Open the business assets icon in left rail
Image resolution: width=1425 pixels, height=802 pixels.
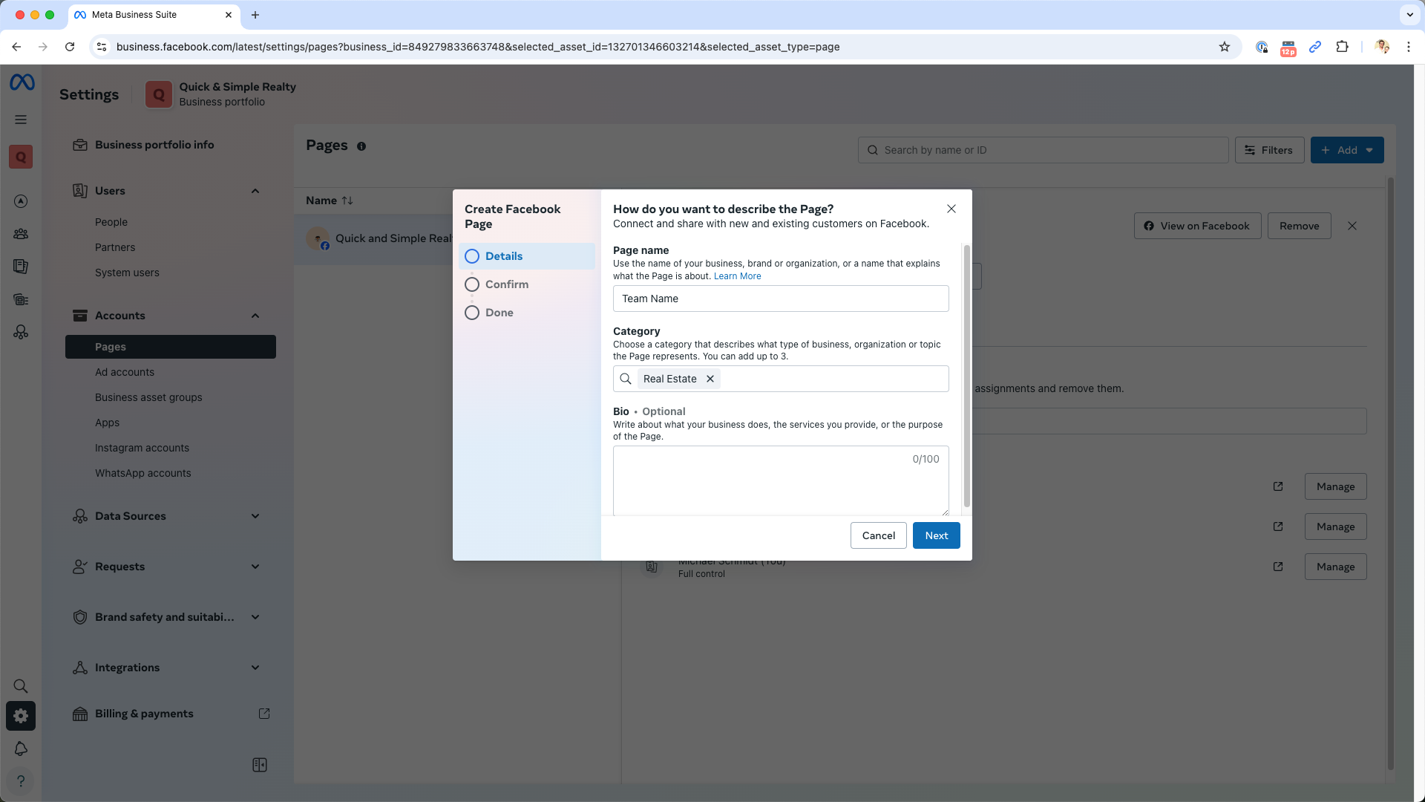pos(21,333)
